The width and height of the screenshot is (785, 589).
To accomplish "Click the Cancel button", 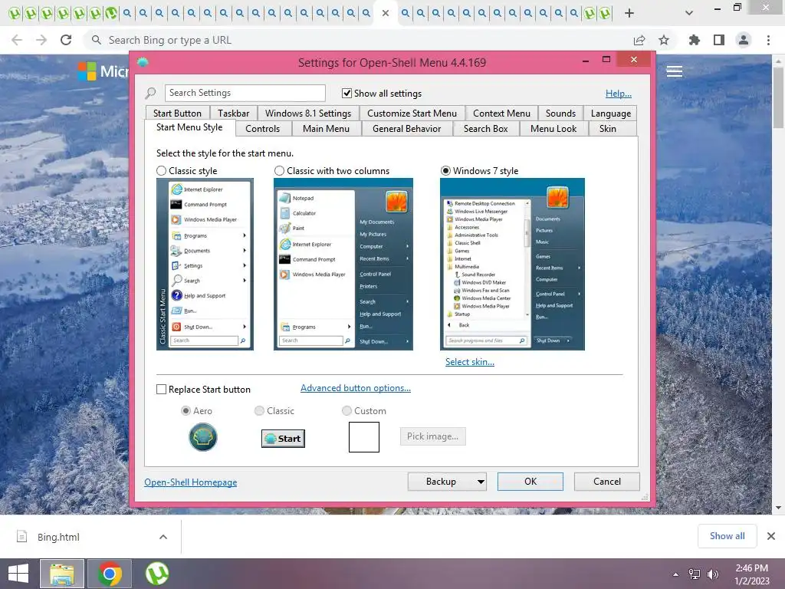I will point(607,482).
